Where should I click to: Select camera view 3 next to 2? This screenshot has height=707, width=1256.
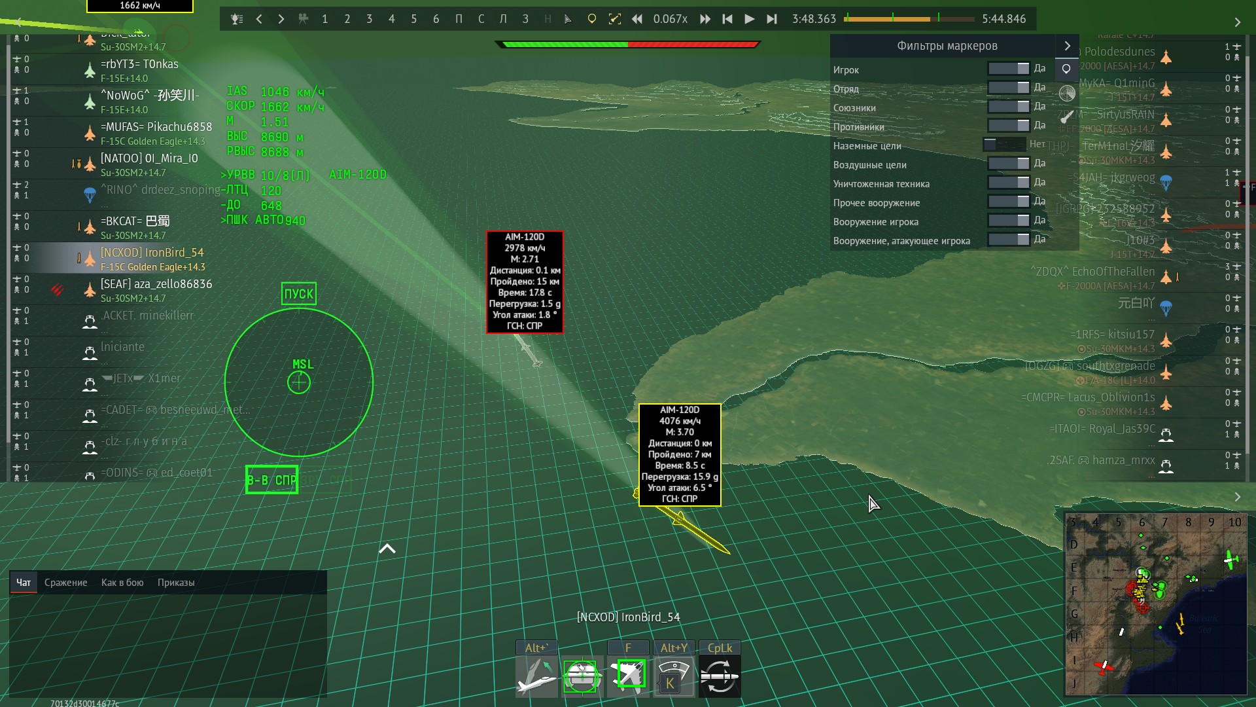click(370, 19)
